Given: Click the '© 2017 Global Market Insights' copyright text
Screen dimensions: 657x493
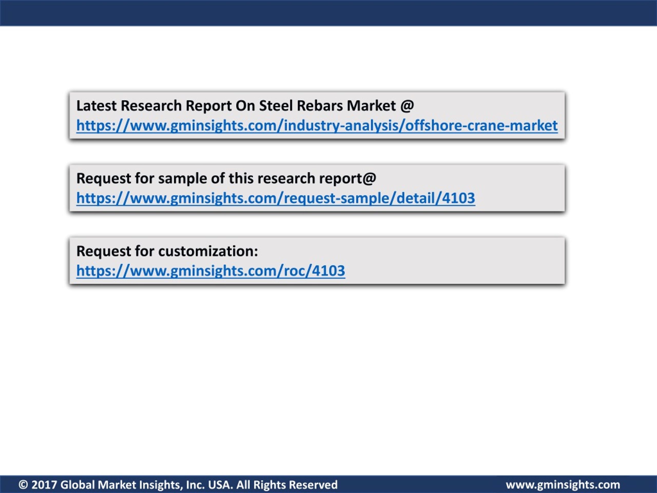Looking at the screenshot, I should [x=178, y=485].
